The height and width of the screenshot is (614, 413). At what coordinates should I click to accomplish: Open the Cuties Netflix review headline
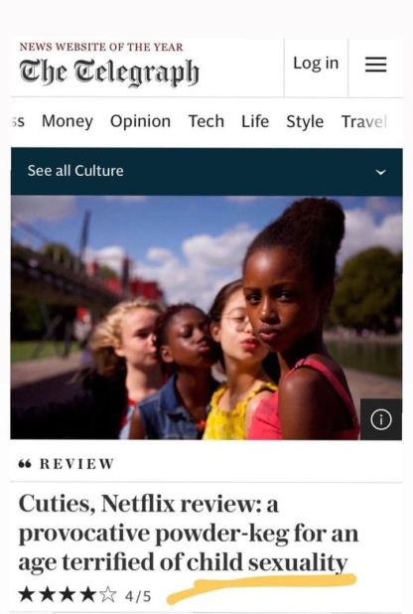coord(189,533)
